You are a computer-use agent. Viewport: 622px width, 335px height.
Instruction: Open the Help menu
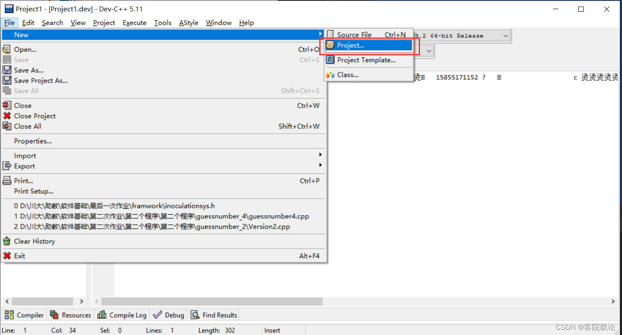(x=246, y=23)
